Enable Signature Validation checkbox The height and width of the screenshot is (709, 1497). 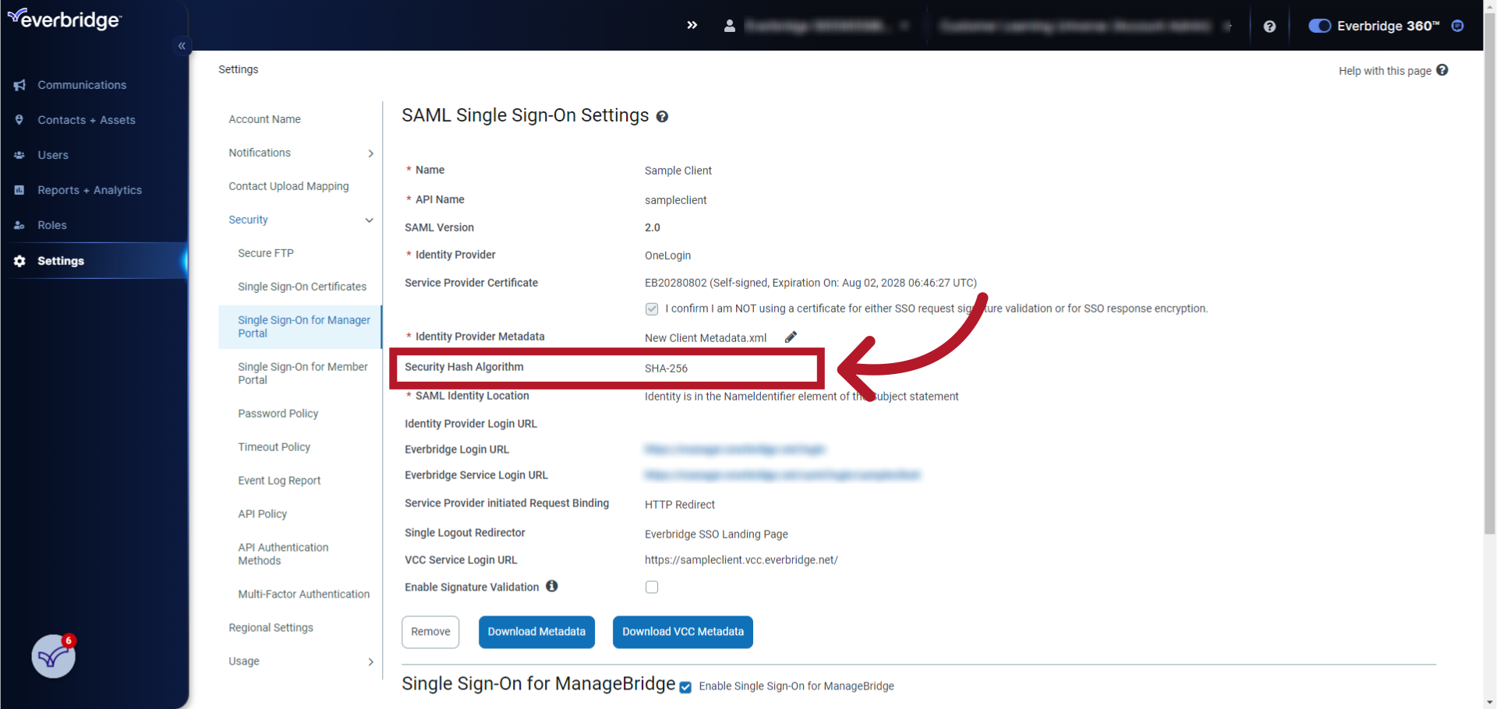pos(652,587)
